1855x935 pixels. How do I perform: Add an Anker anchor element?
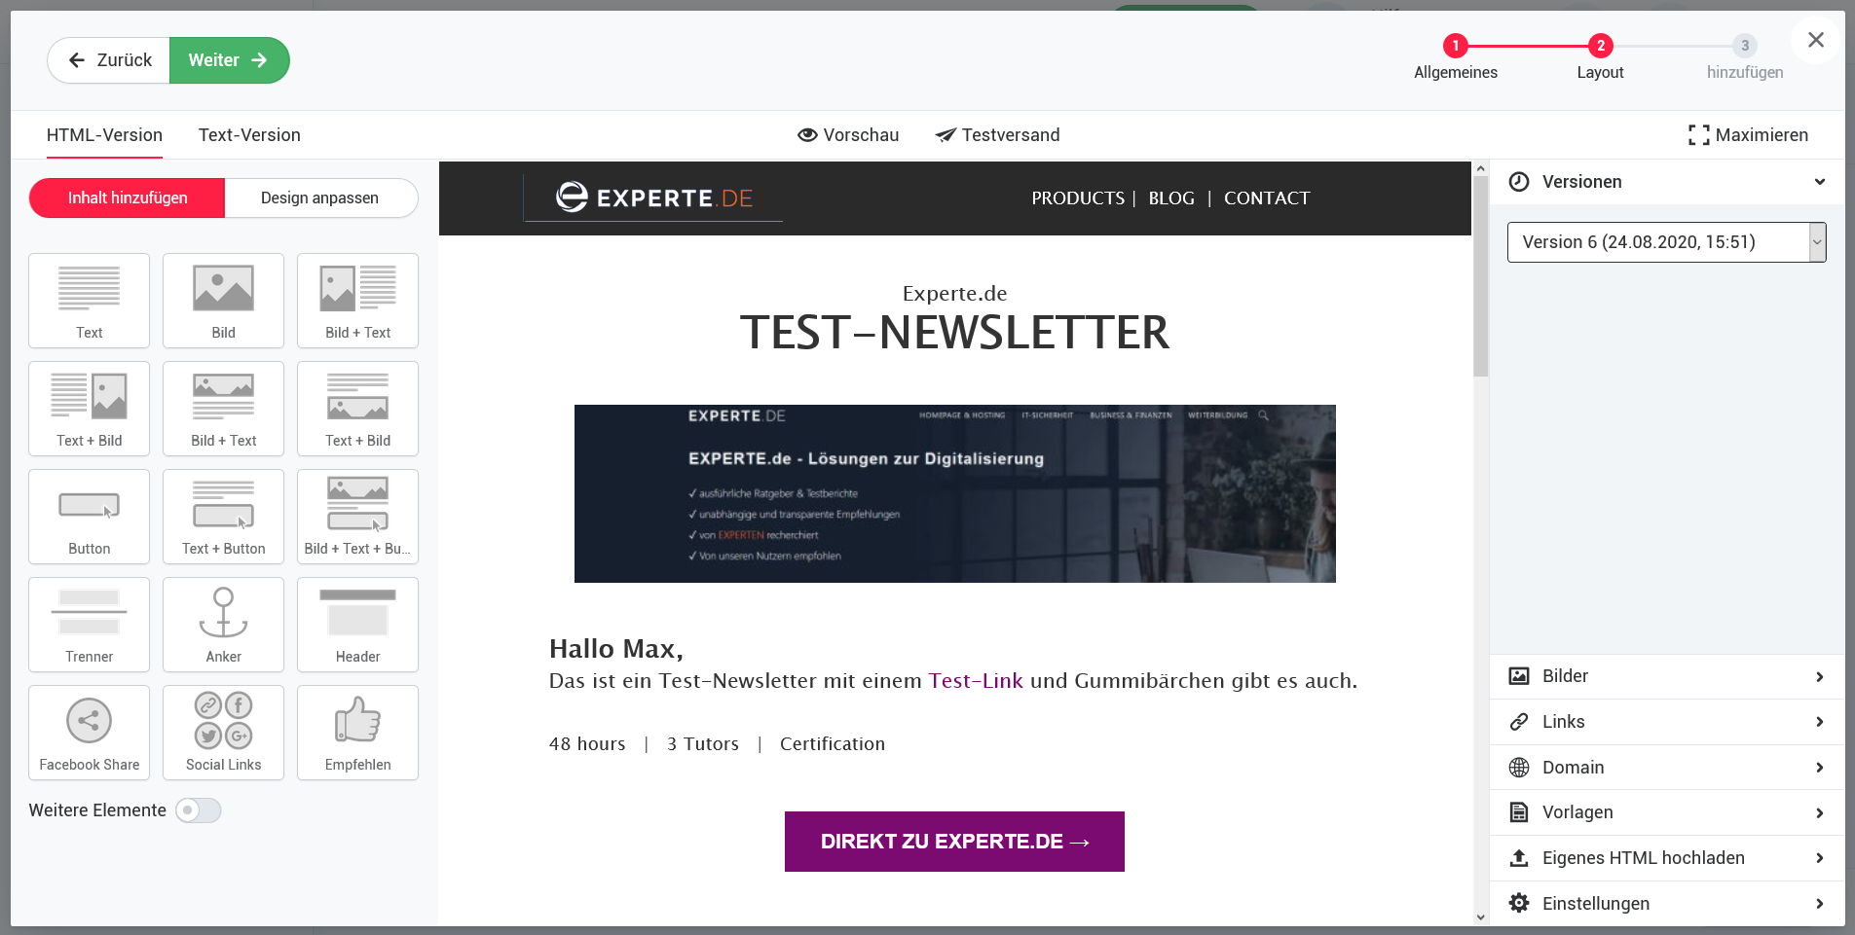pos(223,625)
